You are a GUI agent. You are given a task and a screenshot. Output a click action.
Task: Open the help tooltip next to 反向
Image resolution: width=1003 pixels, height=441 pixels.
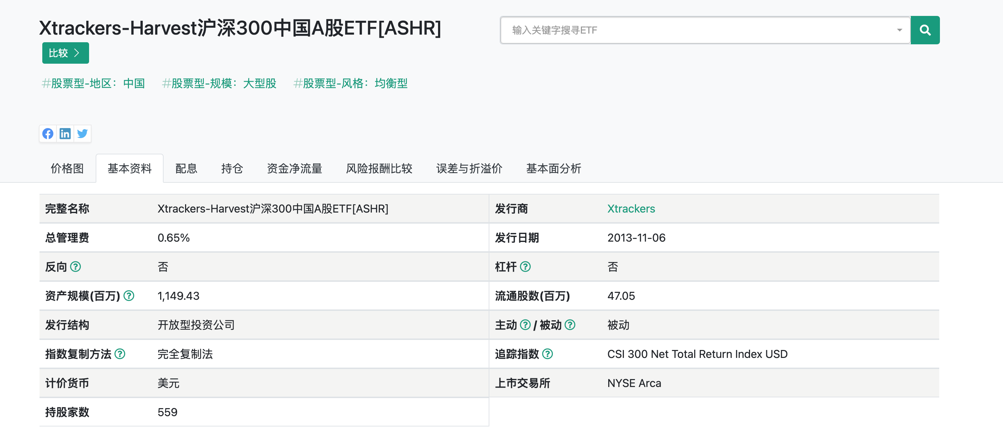tap(76, 267)
